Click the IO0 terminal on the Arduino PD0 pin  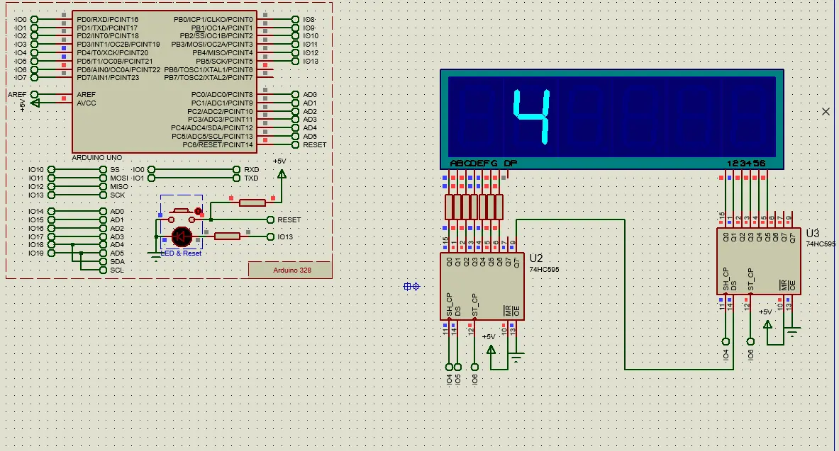click(34, 19)
